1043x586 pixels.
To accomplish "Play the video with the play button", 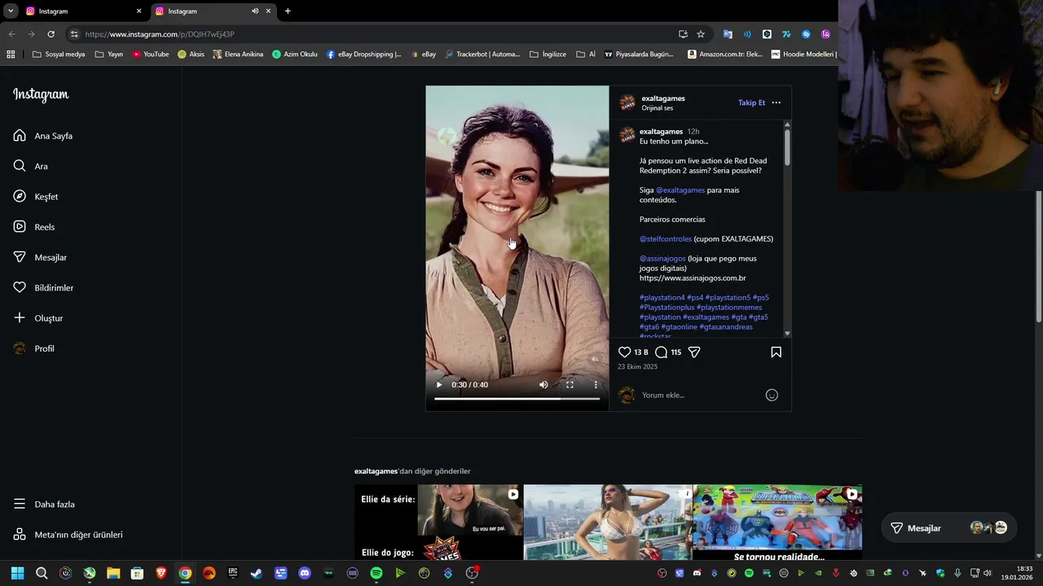I will (439, 385).
